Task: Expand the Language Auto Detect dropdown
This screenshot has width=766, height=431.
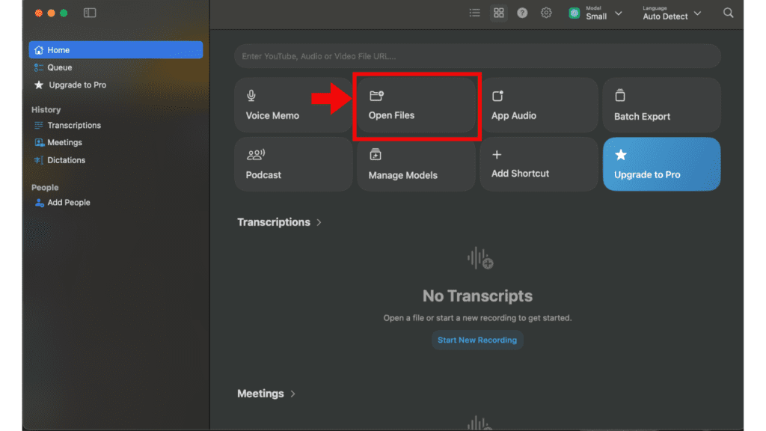Action: pyautogui.click(x=672, y=13)
